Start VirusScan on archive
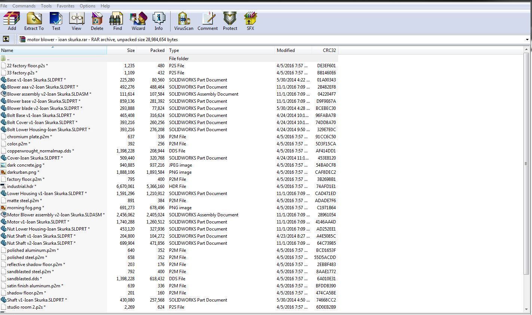This screenshot has height=315, width=532. tap(184, 21)
